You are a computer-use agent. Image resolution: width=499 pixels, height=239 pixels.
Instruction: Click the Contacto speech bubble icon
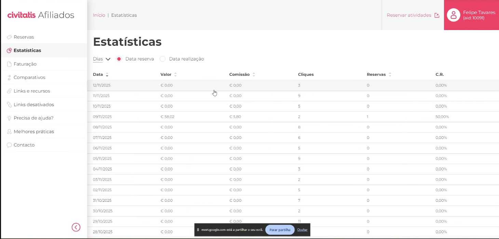point(9,145)
